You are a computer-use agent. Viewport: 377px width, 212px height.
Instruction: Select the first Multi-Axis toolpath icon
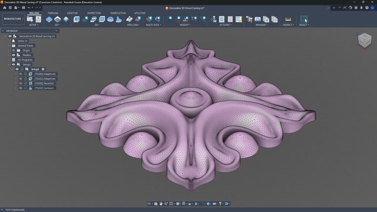click(x=149, y=19)
